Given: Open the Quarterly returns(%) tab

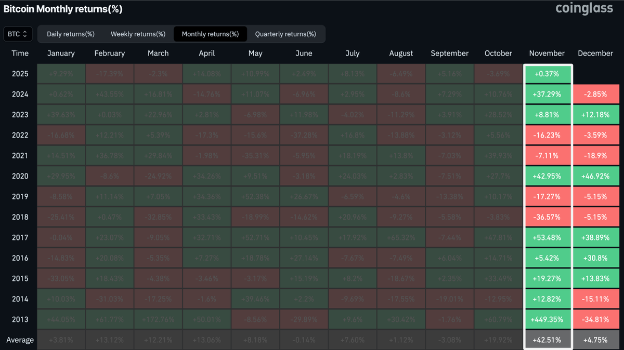Looking at the screenshot, I should [x=285, y=34].
